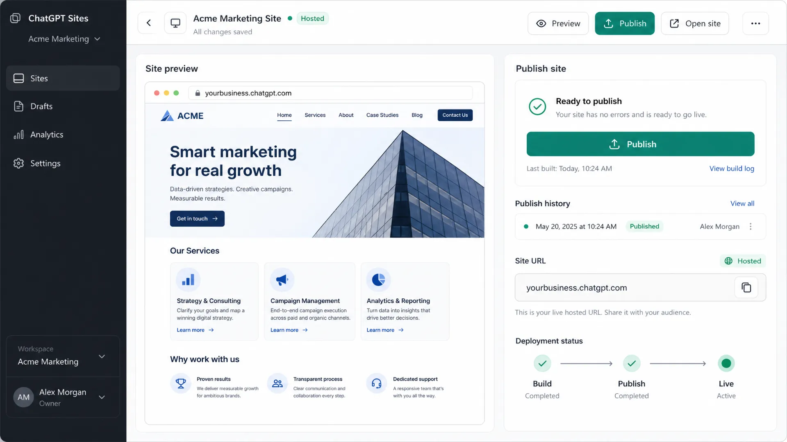Click the Analytics & Reporting pie chart icon
Image resolution: width=787 pixels, height=442 pixels.
tap(378, 280)
